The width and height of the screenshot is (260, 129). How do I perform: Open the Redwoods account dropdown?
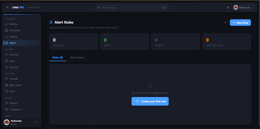243,7
